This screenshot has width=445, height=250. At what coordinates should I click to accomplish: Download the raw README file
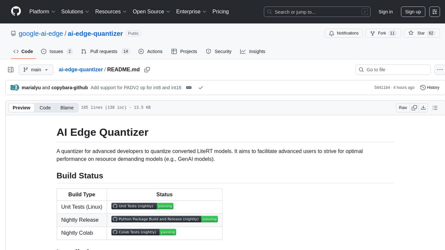pyautogui.click(x=423, y=108)
